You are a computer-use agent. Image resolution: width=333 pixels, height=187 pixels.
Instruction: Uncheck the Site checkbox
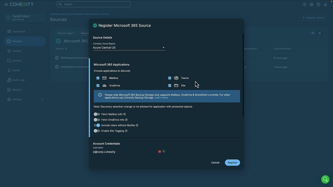(170, 85)
